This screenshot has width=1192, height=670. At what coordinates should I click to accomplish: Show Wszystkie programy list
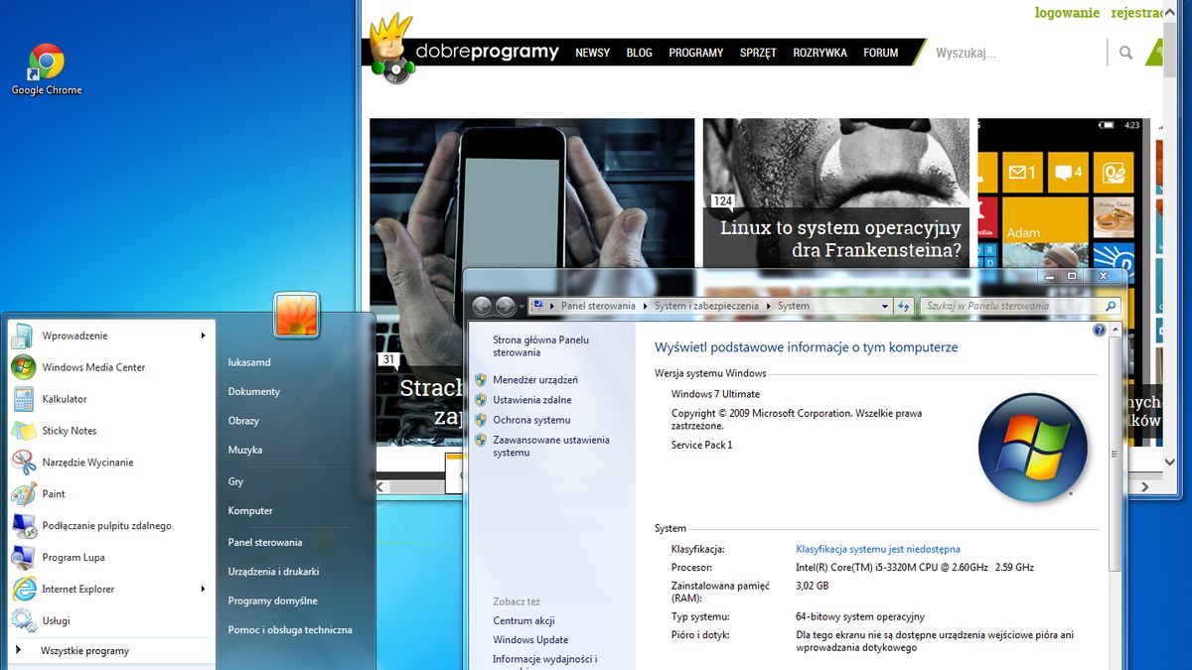(84, 651)
